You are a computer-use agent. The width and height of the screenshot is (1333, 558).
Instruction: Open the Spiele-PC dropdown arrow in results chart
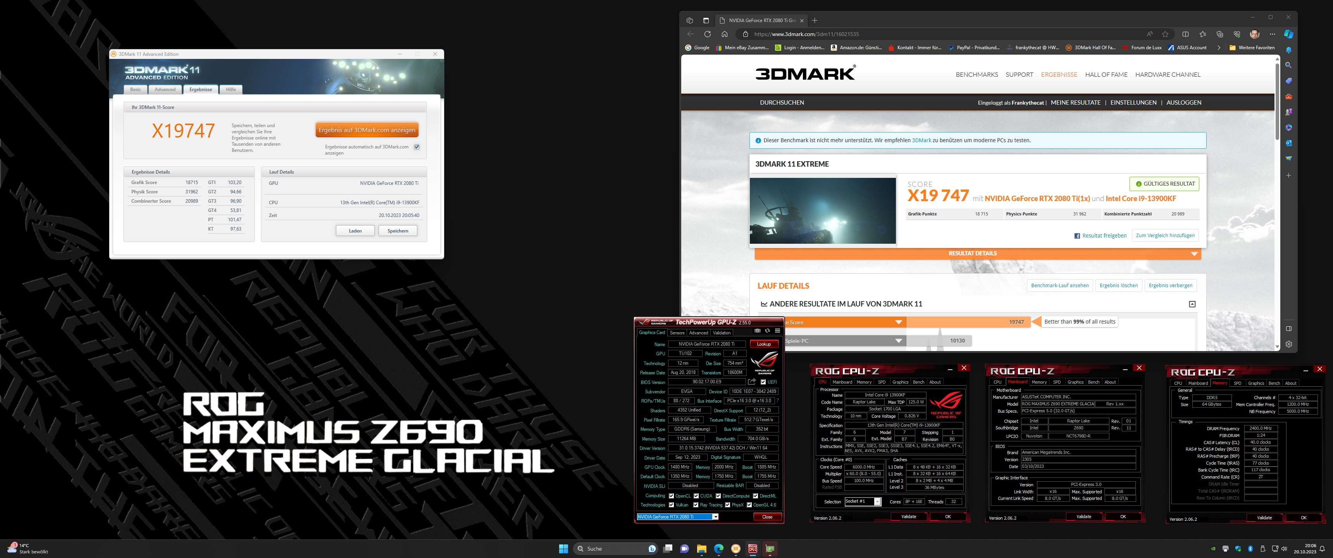(x=899, y=341)
